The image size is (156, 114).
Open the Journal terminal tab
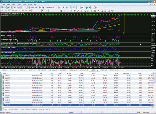coord(48,109)
